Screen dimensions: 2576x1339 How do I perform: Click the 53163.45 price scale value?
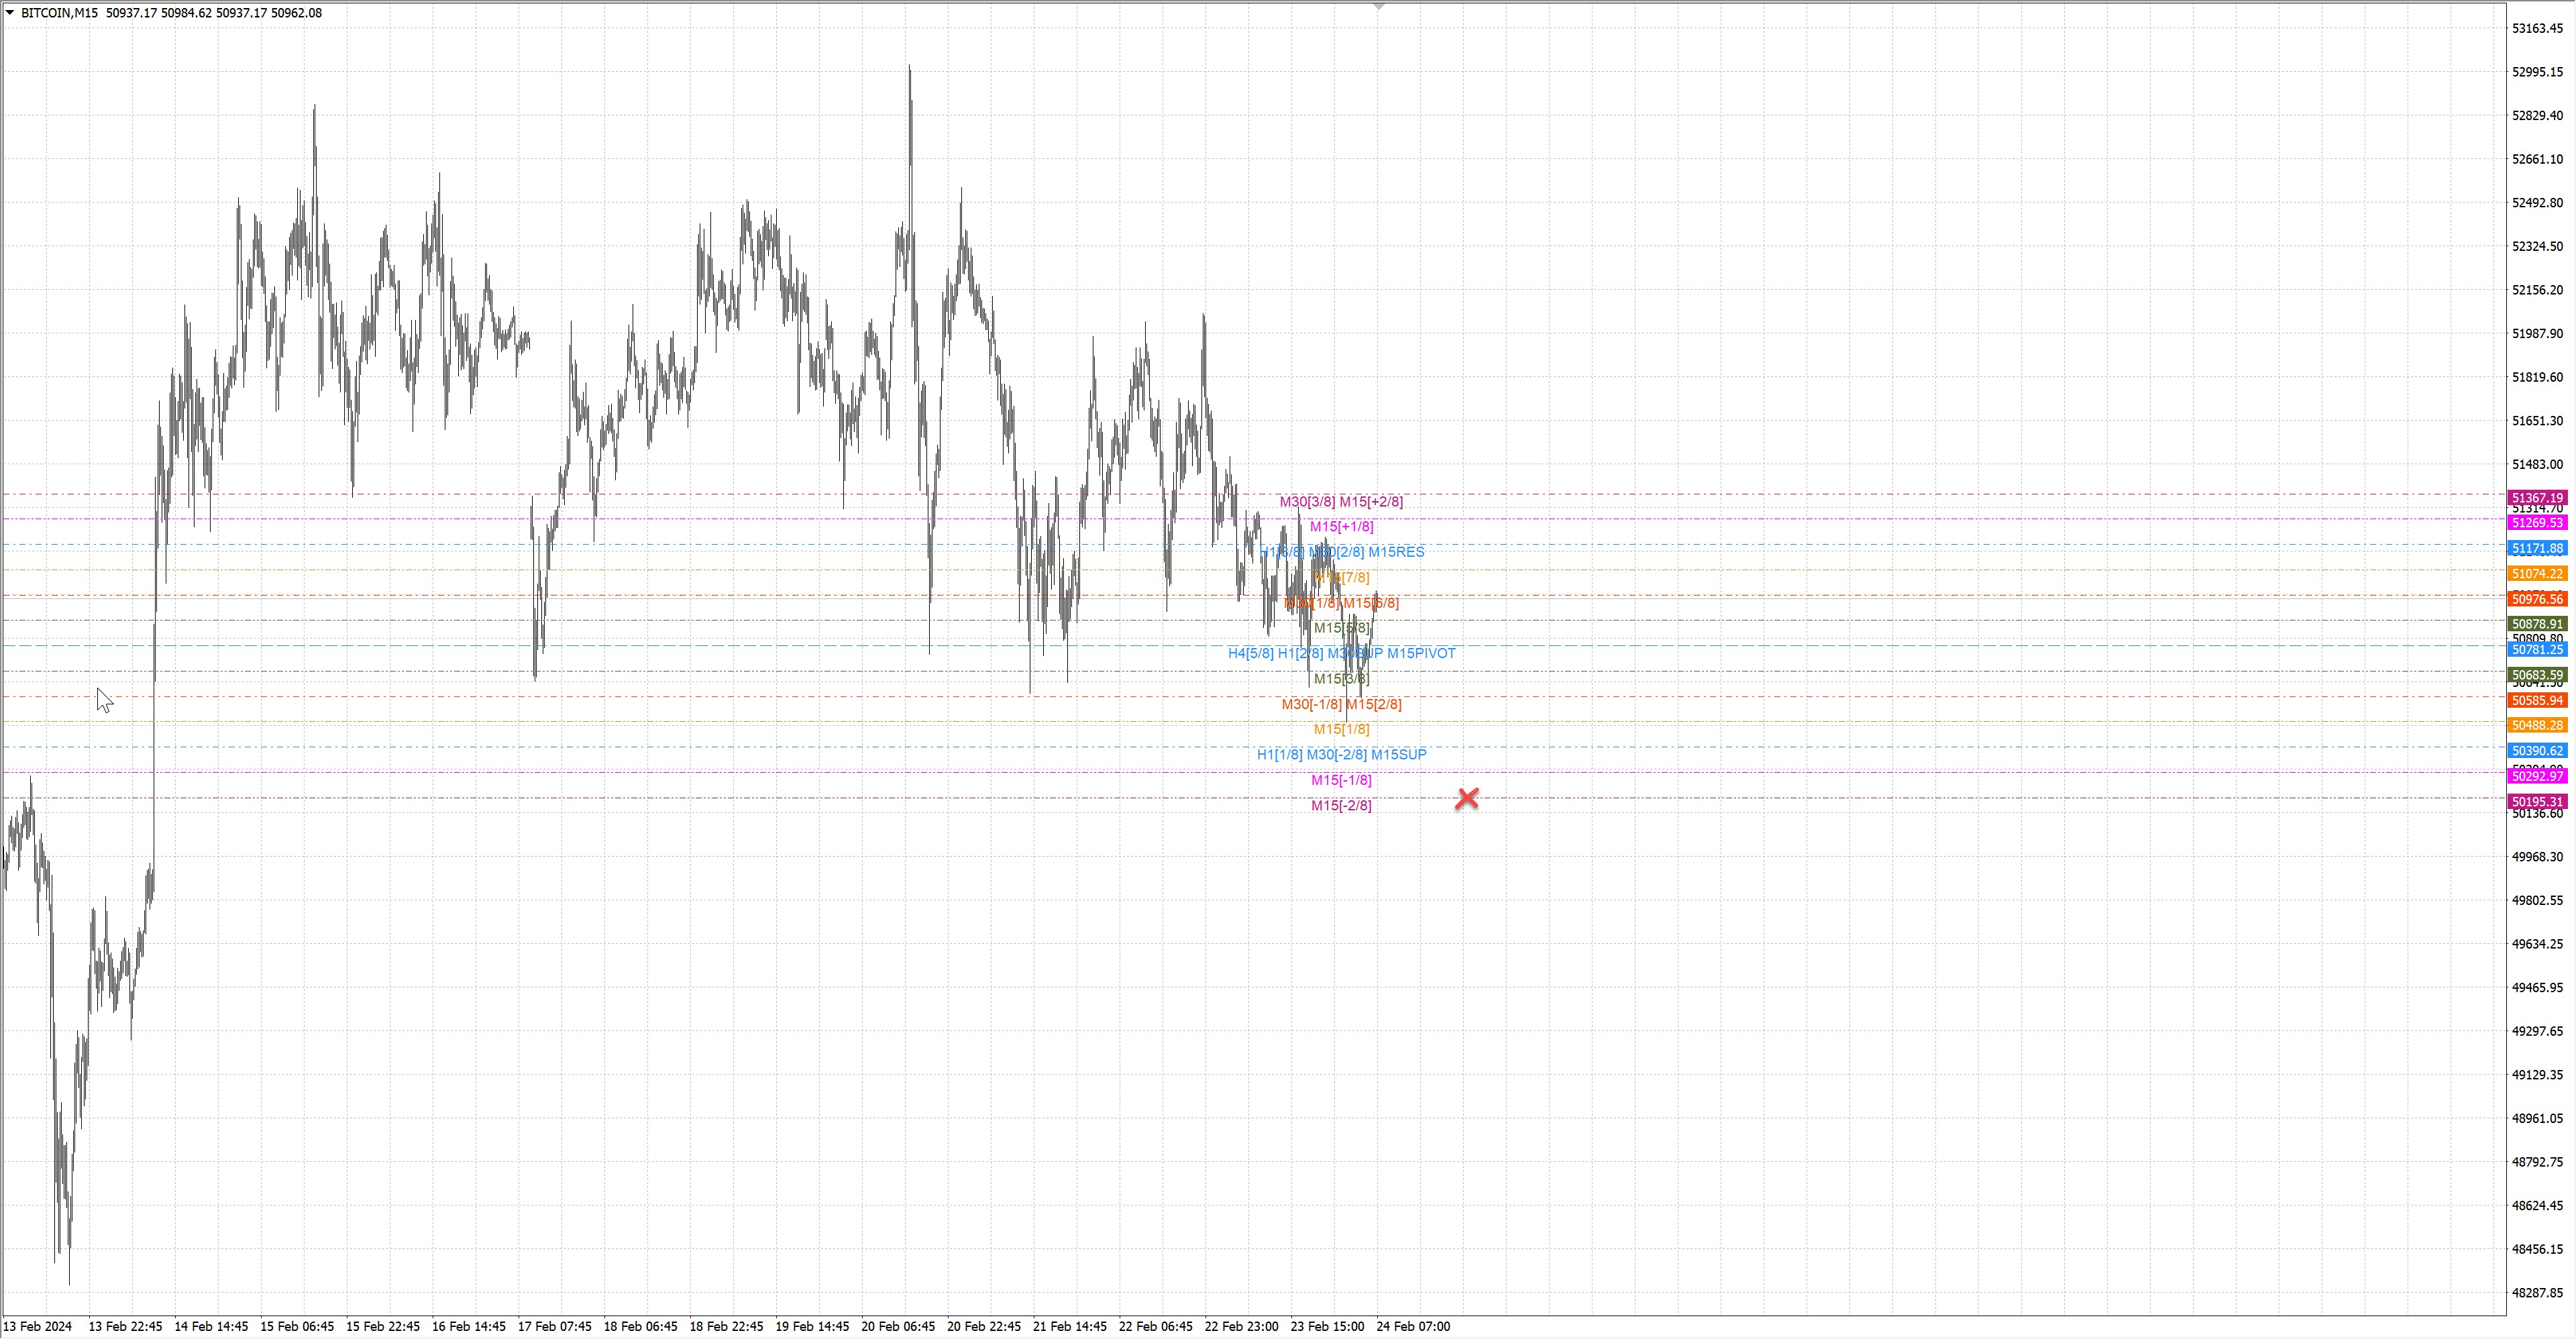pos(2537,28)
